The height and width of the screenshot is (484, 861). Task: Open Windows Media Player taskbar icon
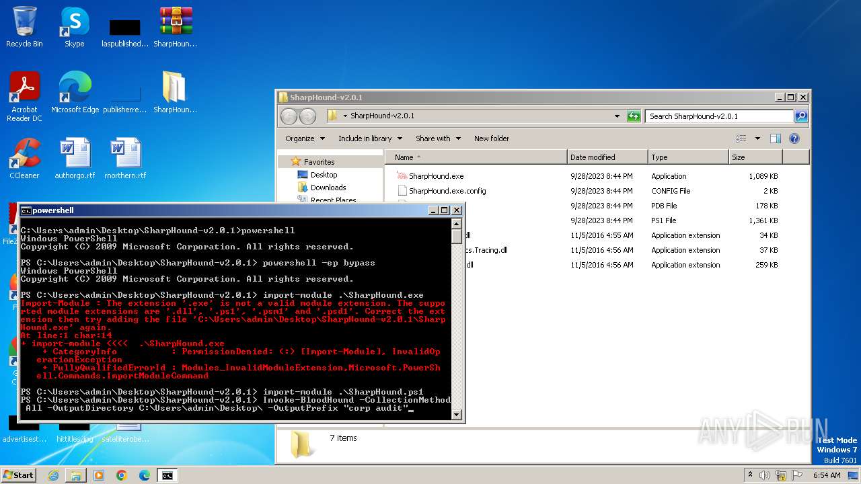pyautogui.click(x=99, y=475)
